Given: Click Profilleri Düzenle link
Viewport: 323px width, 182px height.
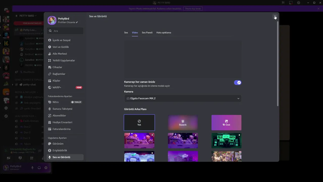Looking at the screenshot, I should (68, 22).
